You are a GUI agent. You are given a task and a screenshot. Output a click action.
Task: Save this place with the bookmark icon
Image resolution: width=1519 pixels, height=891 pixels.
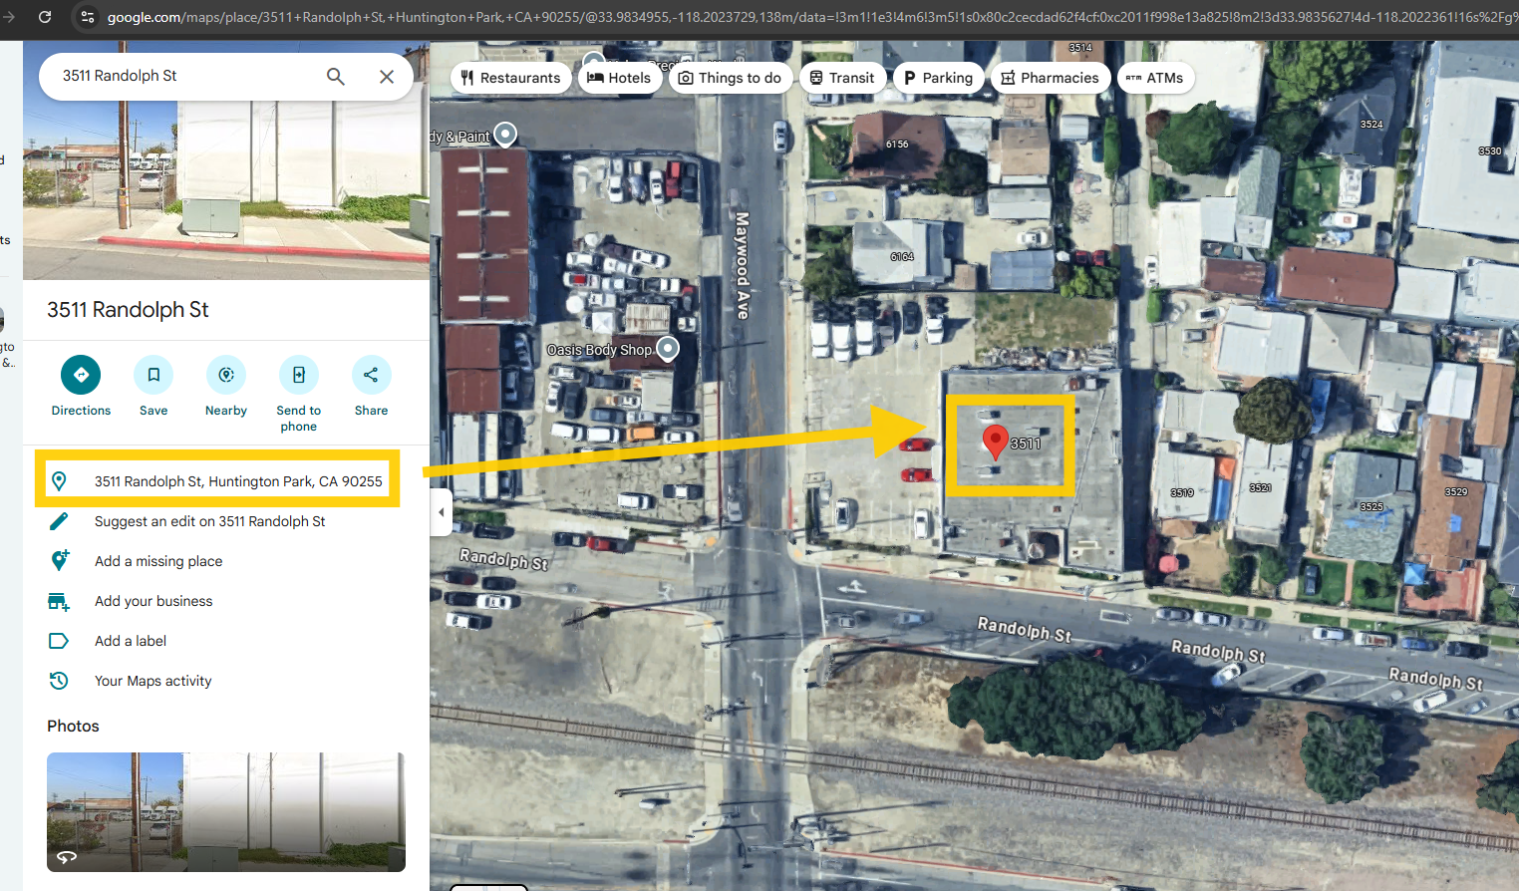tap(153, 376)
